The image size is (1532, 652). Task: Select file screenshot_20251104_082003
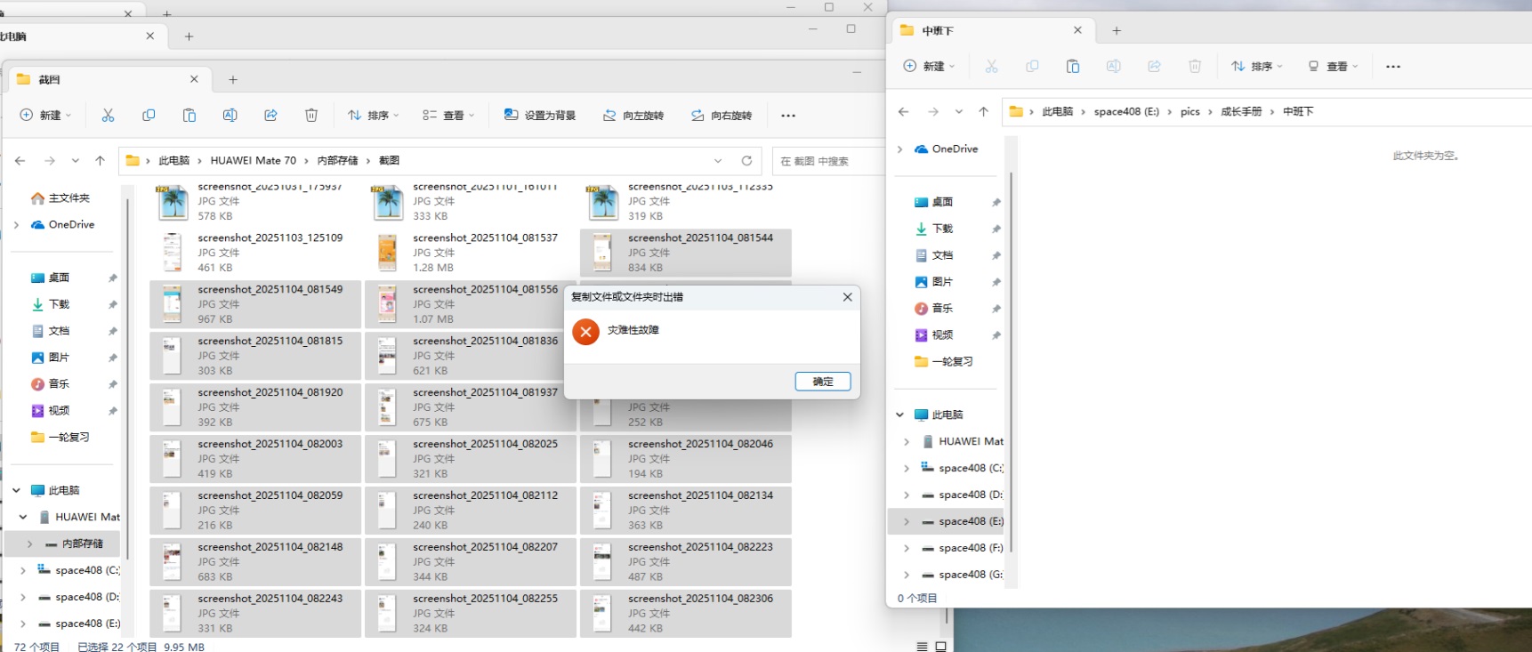pyautogui.click(x=255, y=459)
